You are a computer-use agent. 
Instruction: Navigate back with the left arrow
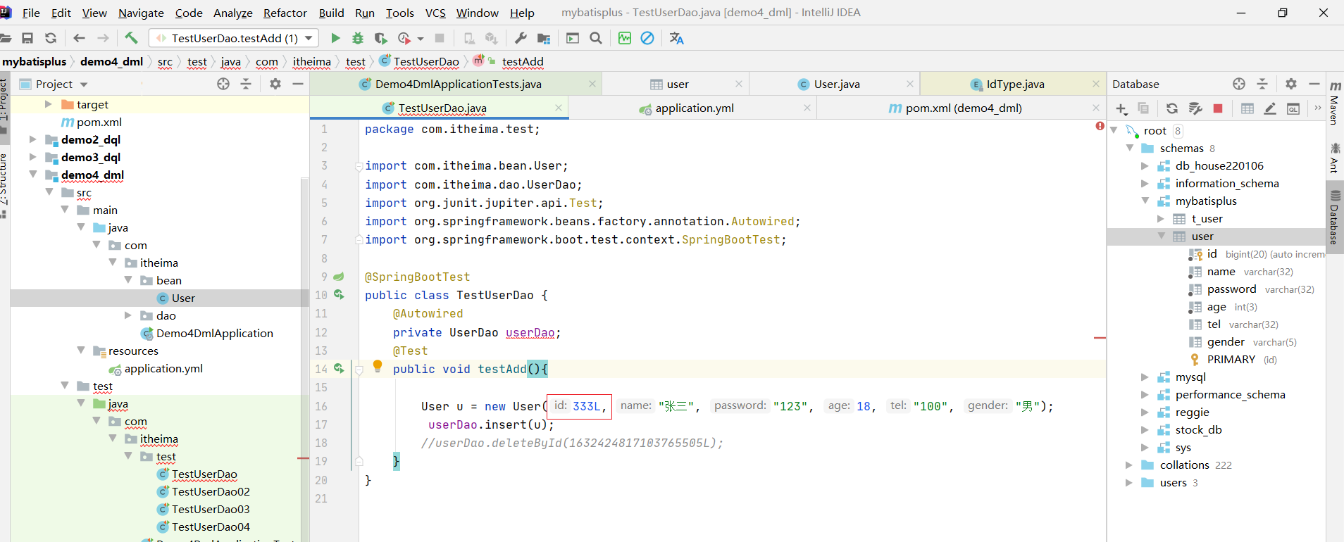coord(79,38)
